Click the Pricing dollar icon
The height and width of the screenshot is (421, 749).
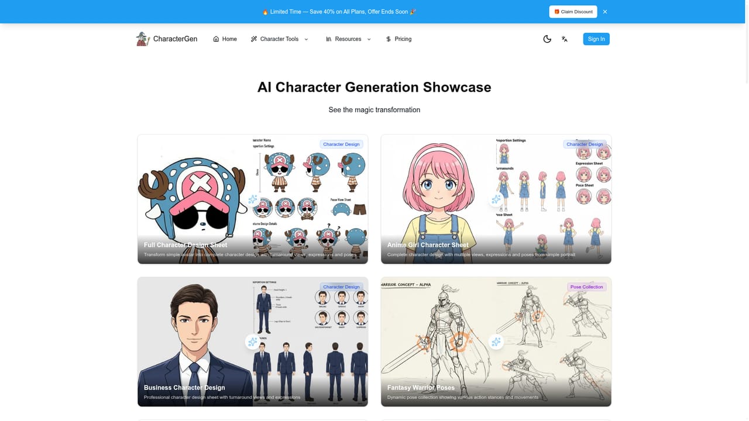pyautogui.click(x=389, y=39)
